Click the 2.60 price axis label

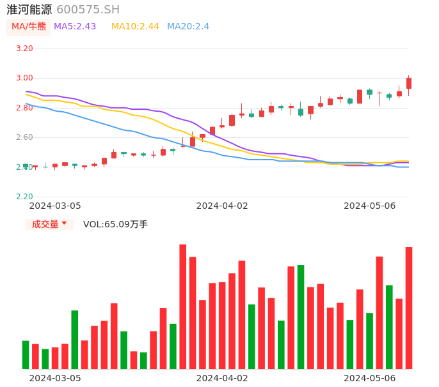point(24,137)
